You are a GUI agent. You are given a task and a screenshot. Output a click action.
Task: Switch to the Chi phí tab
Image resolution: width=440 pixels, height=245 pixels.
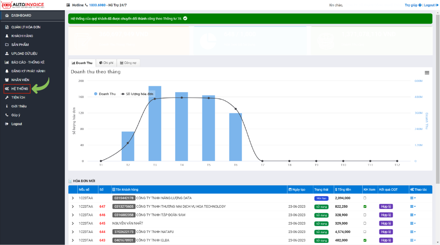(x=106, y=63)
